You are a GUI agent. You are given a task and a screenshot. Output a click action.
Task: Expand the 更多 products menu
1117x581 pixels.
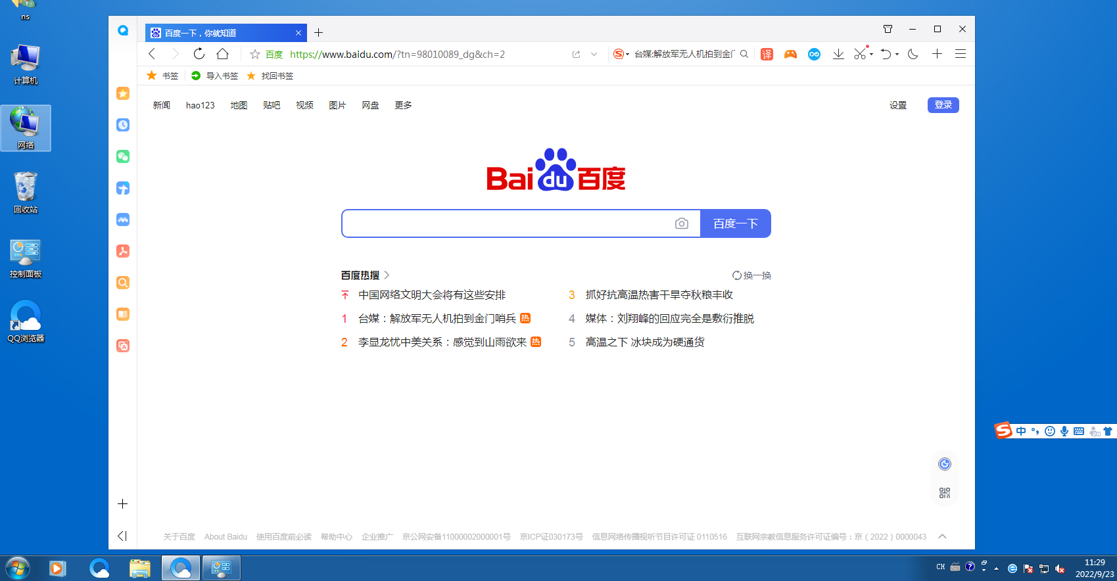click(x=403, y=105)
